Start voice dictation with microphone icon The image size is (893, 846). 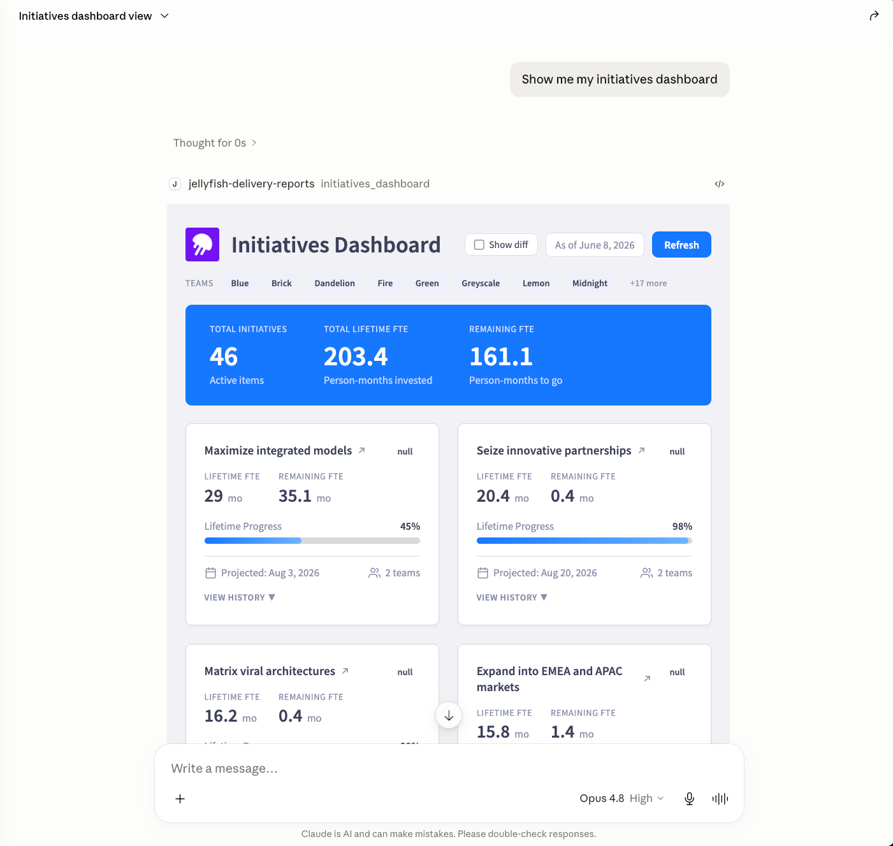689,799
